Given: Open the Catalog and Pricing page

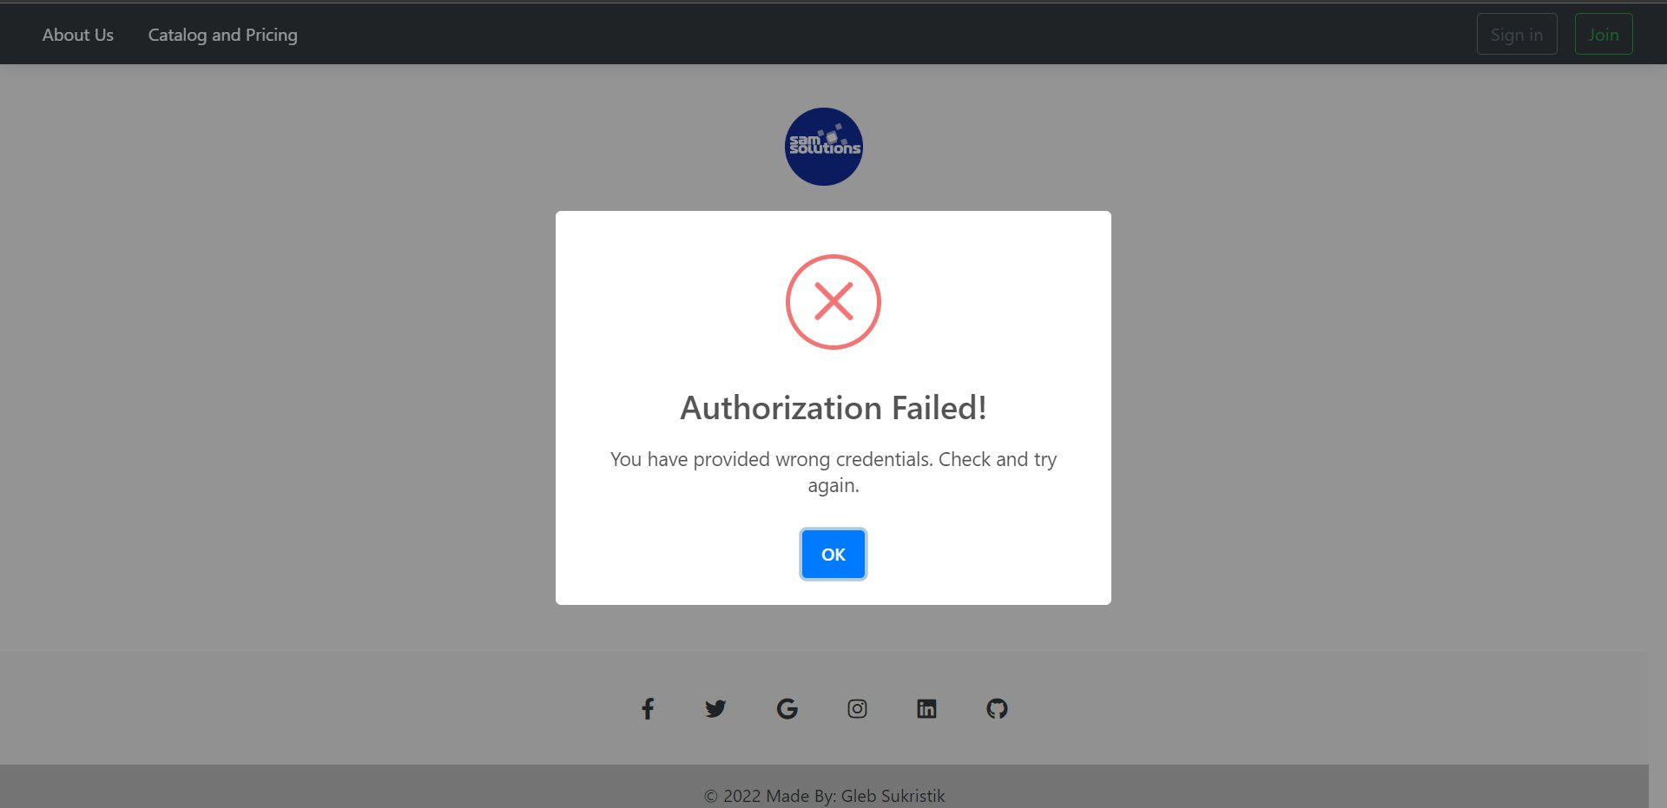Looking at the screenshot, I should coord(222,35).
